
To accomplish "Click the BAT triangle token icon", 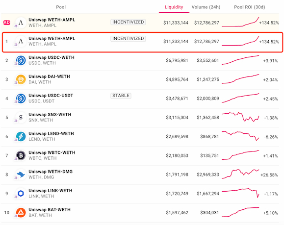I will (21, 212).
